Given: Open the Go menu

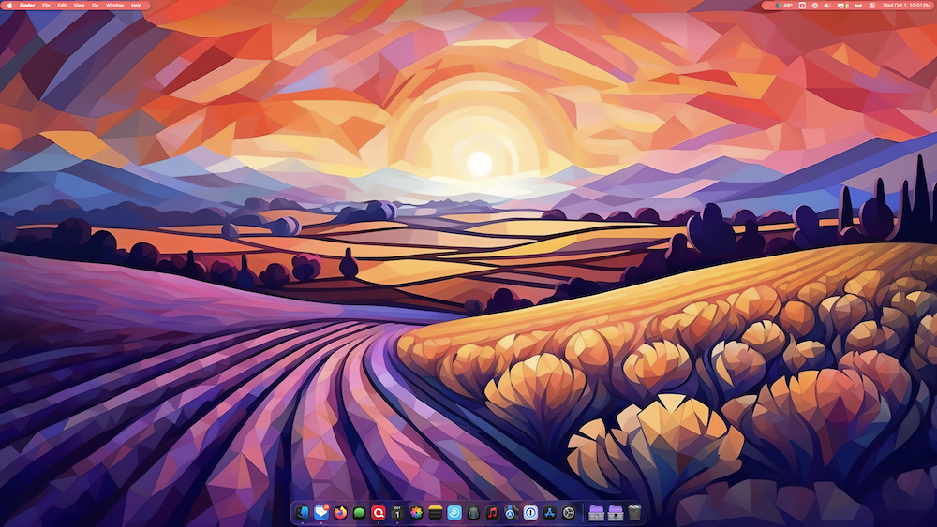Looking at the screenshot, I should (x=95, y=6).
